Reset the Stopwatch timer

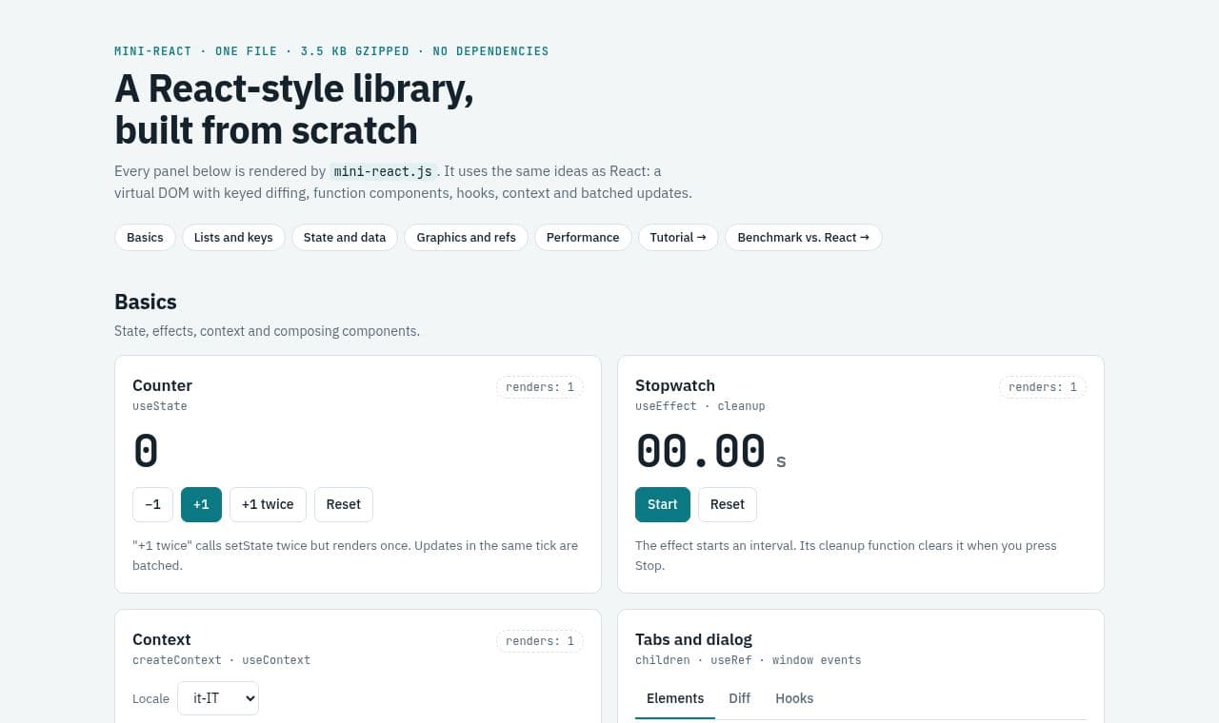[728, 504]
